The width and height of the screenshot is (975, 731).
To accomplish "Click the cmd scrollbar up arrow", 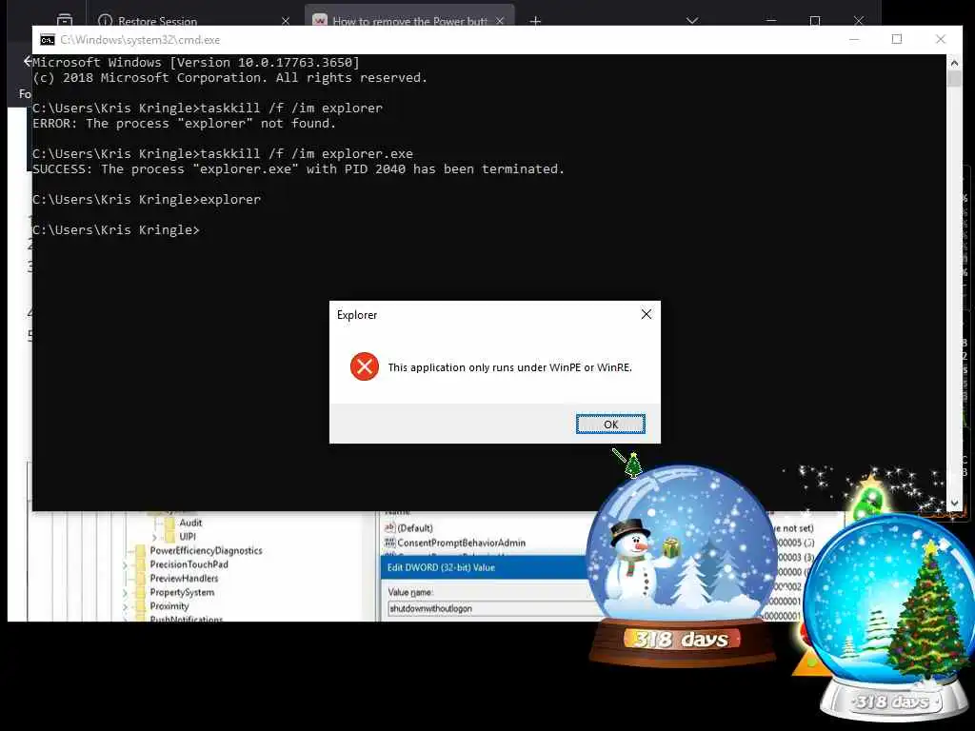I will pyautogui.click(x=954, y=62).
